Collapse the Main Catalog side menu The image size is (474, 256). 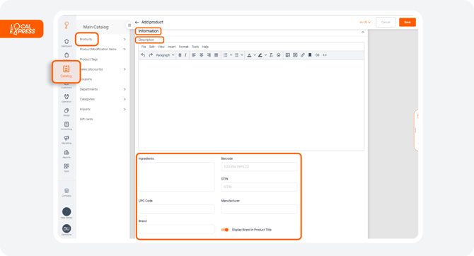(x=129, y=25)
